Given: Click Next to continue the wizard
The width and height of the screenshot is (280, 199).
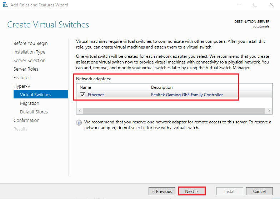Looking at the screenshot, I should 192,191.
